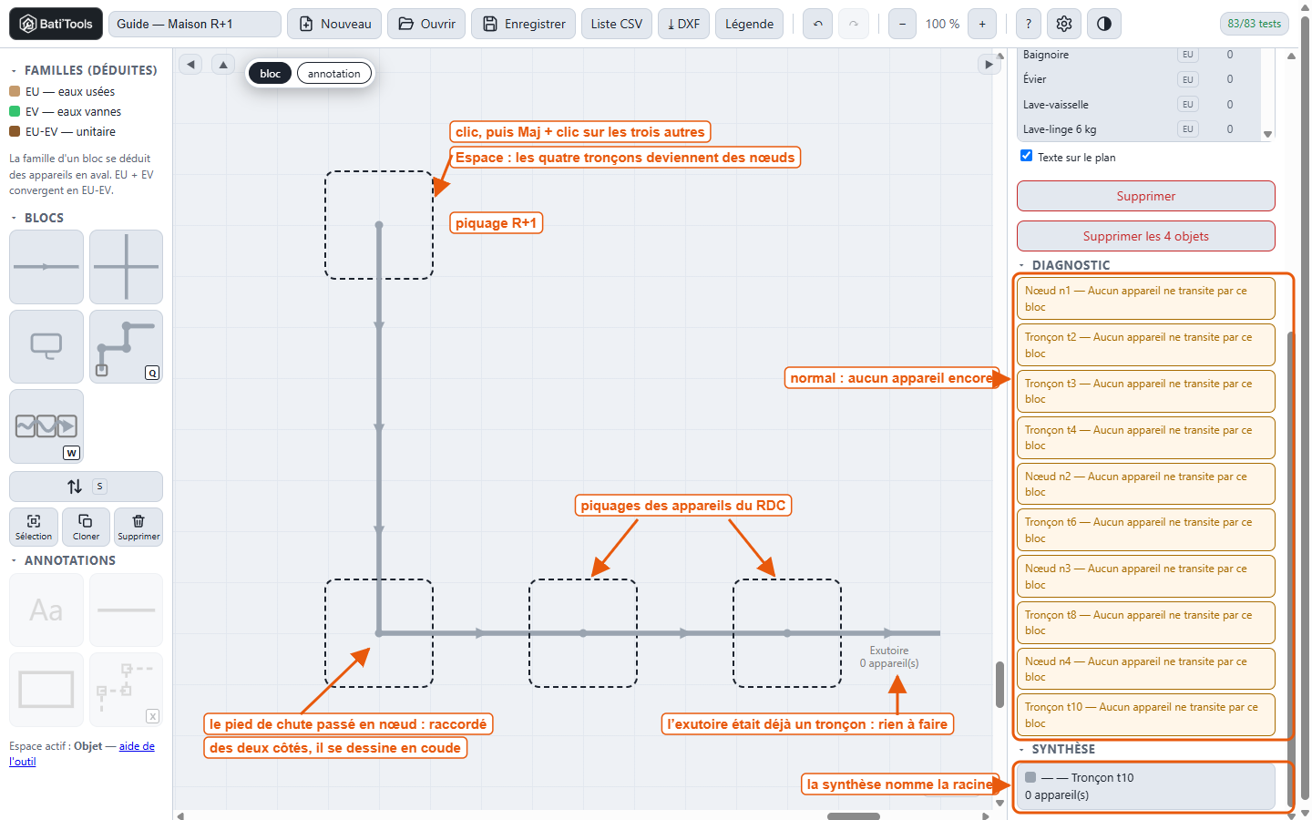Click Supprimer les 4 objets button

[1146, 236]
